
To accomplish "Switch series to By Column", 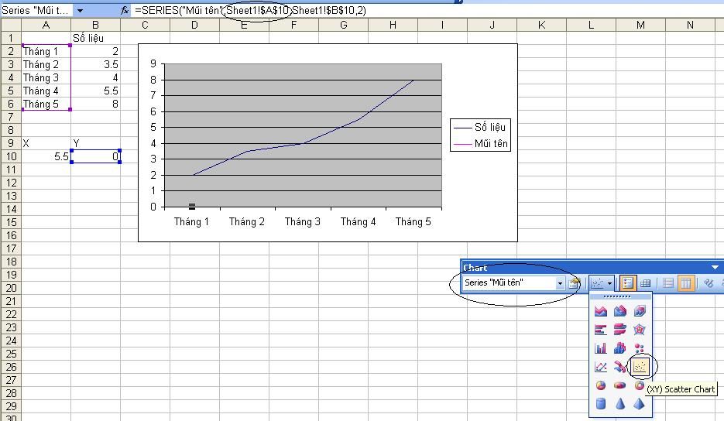I will (x=685, y=283).
